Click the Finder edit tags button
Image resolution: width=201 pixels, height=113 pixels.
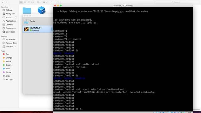click(58, 2)
